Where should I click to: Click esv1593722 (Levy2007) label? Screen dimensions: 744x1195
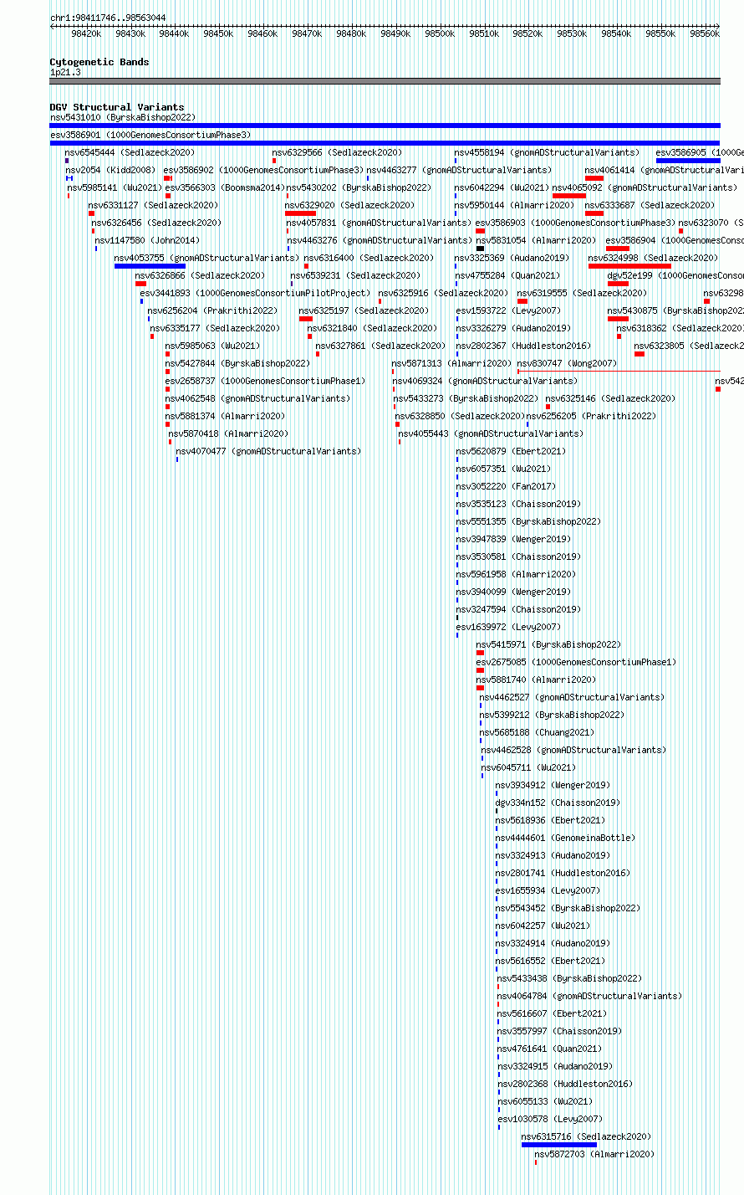tap(508, 311)
